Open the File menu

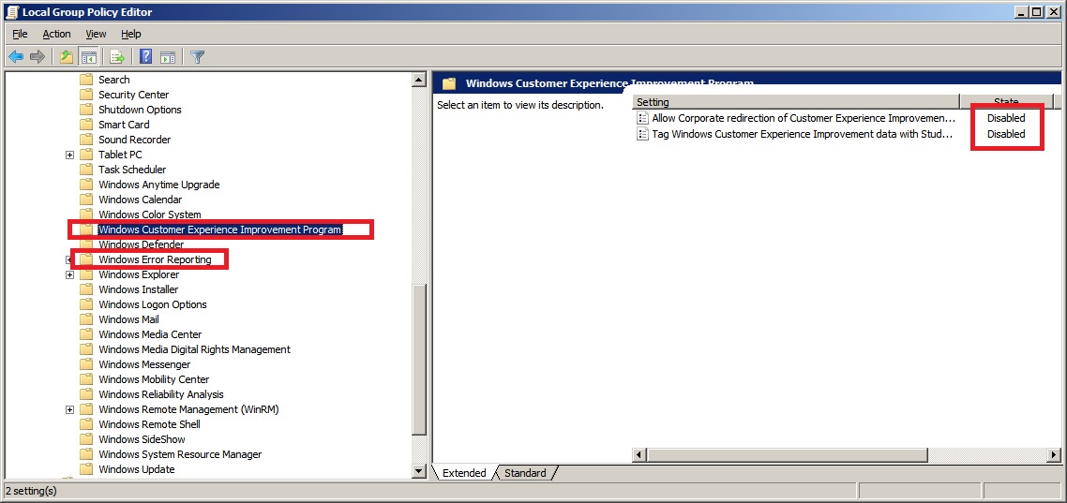[x=20, y=34]
